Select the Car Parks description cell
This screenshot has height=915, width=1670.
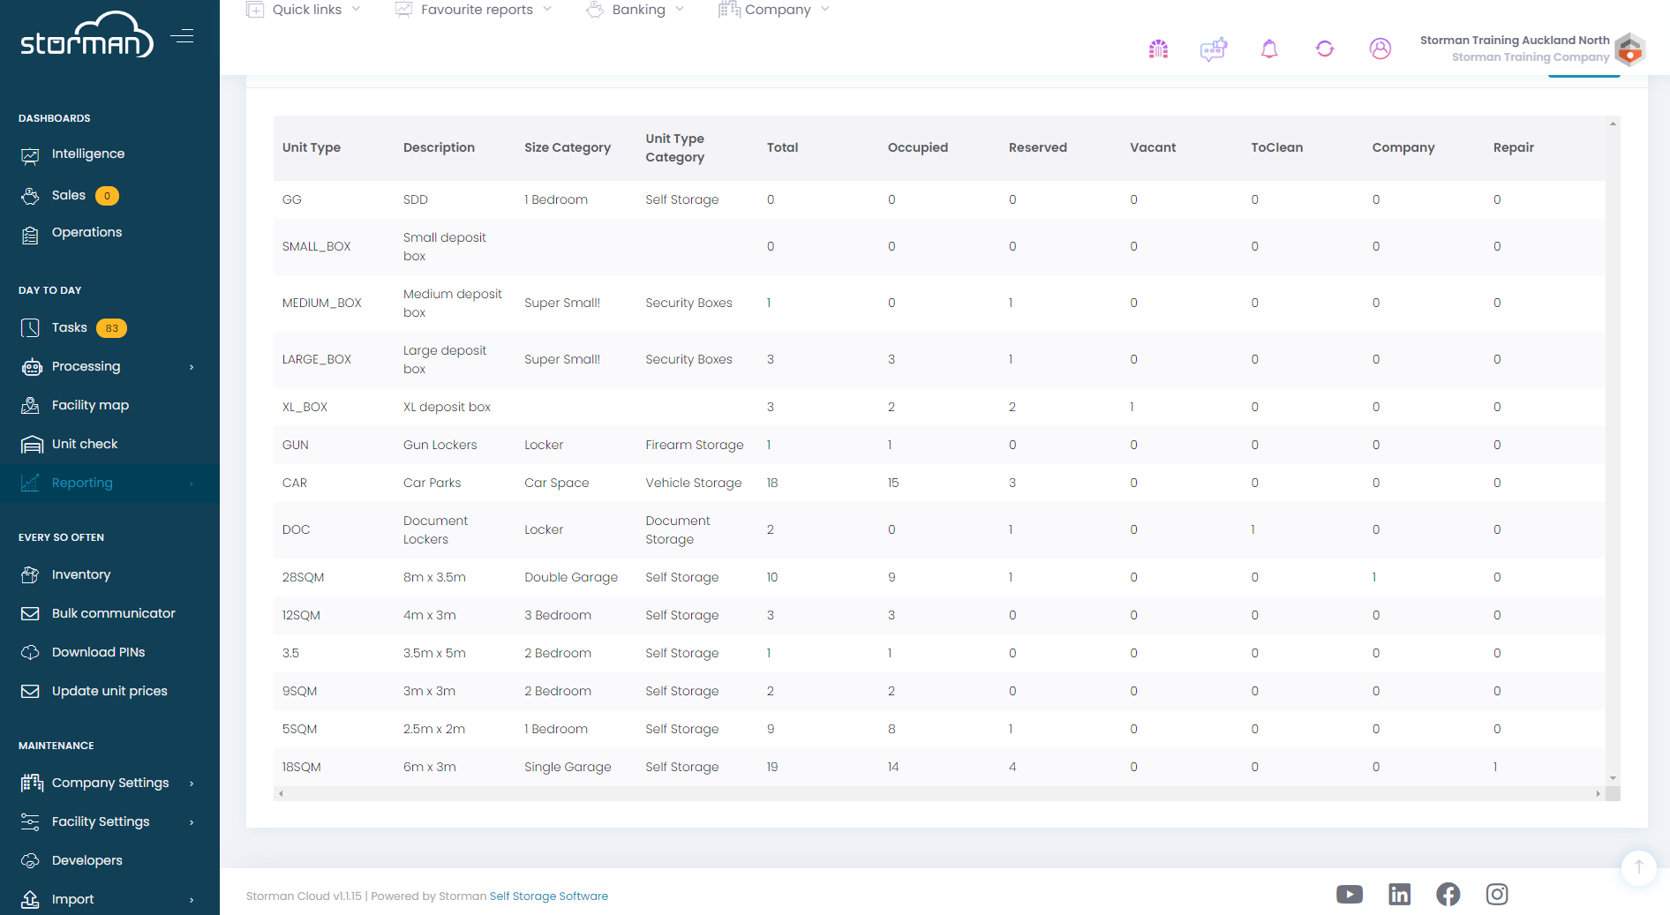pos(433,484)
